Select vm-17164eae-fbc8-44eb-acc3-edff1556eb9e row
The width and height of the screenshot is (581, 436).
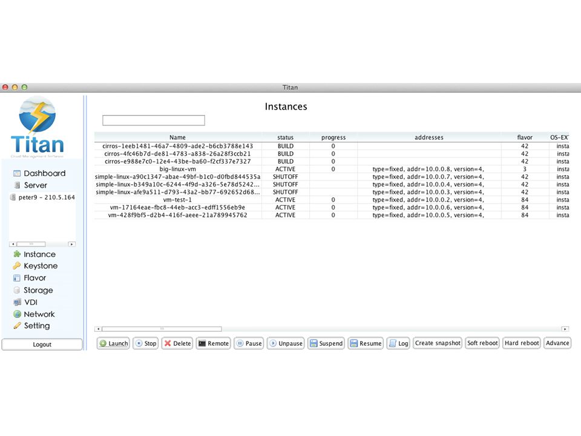[332, 207]
